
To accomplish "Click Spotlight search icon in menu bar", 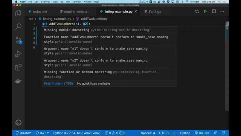I will tap(219, 2).
